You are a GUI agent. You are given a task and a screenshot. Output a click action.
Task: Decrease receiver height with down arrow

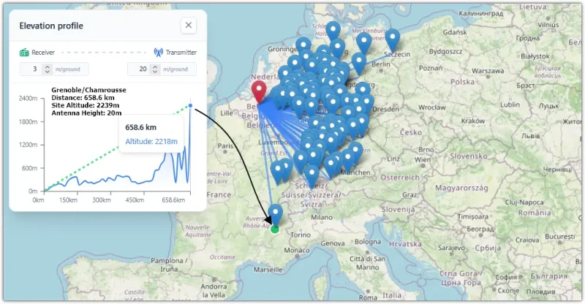point(47,71)
